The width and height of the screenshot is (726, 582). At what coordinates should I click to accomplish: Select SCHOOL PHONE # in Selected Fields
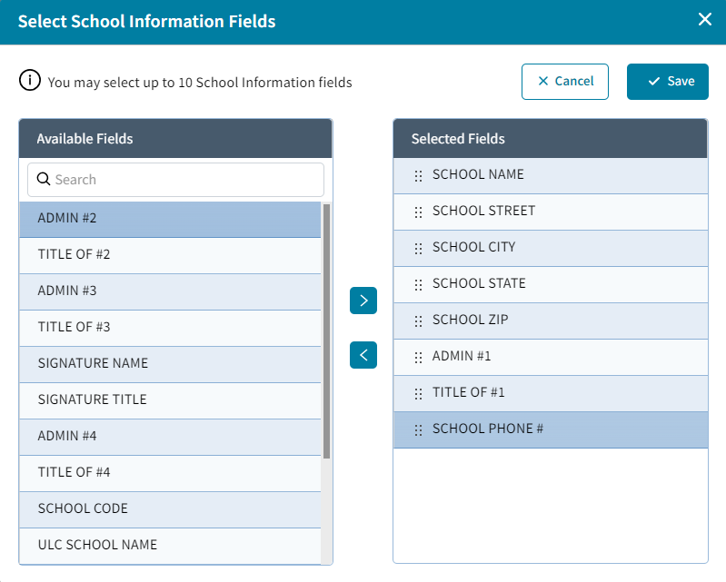[551, 430]
